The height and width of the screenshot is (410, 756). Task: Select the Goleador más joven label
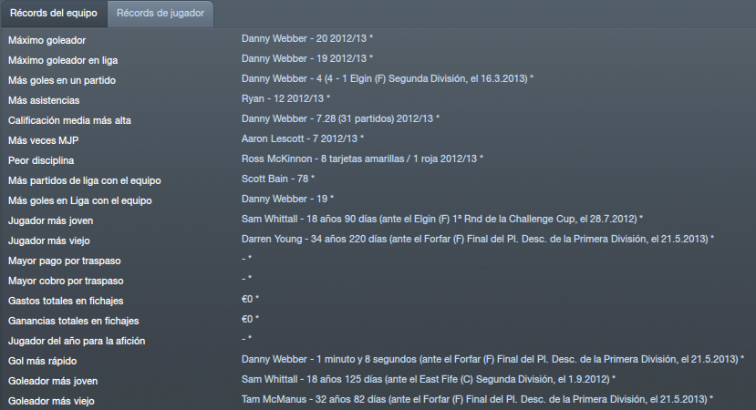coord(53,382)
